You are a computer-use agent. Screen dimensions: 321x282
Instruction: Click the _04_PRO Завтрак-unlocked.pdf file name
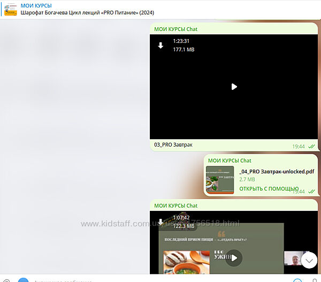(277, 172)
